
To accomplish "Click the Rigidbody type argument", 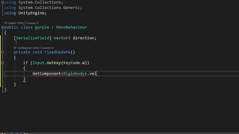I will (x=74, y=74).
